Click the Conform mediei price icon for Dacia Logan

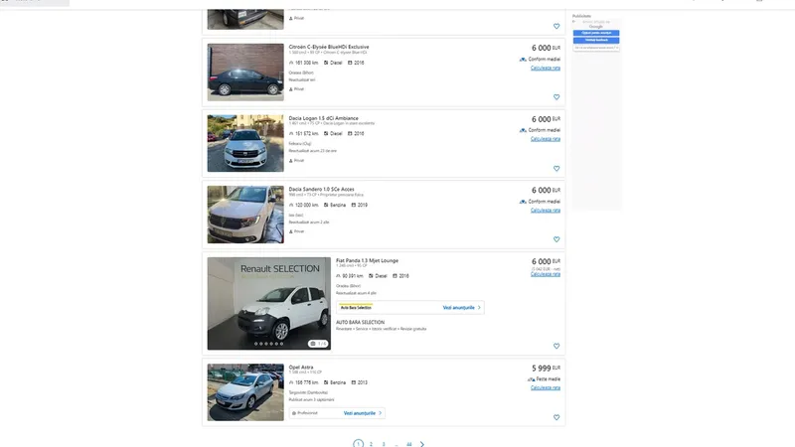click(523, 130)
